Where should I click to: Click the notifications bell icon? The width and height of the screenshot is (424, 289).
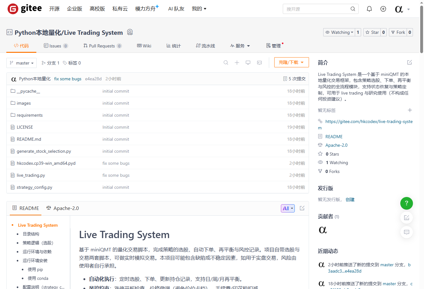(x=369, y=9)
